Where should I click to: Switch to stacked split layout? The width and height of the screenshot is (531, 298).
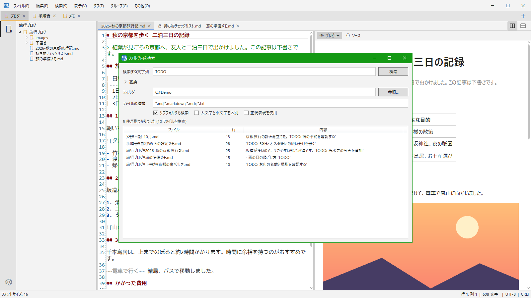pos(523,26)
